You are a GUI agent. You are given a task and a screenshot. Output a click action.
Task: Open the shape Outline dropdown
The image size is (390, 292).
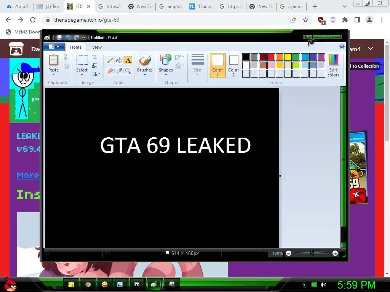tap(179, 57)
